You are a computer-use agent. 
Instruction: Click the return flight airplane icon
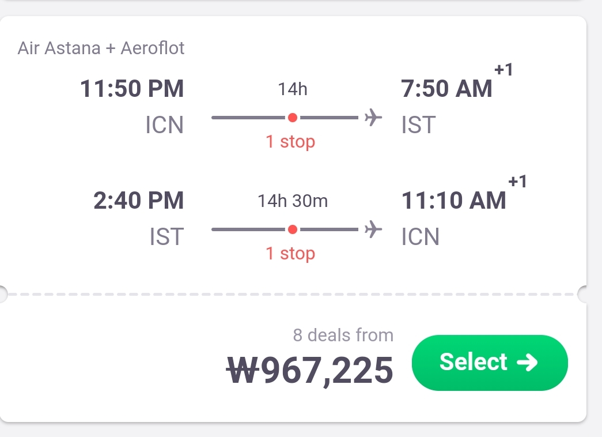click(373, 229)
